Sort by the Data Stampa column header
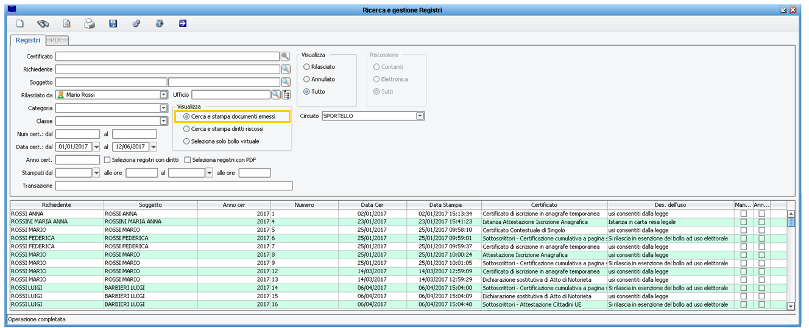809x328 pixels. tap(445, 205)
